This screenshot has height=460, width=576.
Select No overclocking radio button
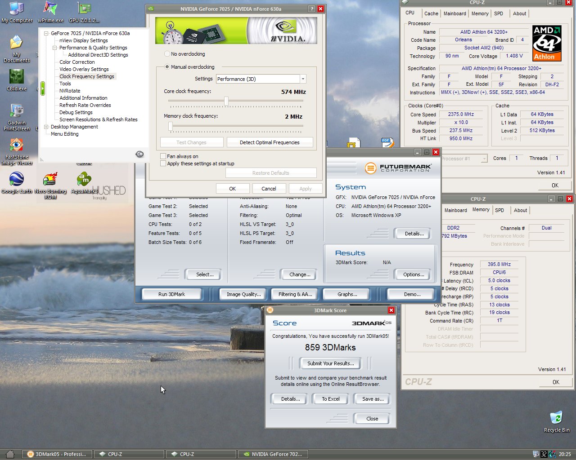[167, 54]
